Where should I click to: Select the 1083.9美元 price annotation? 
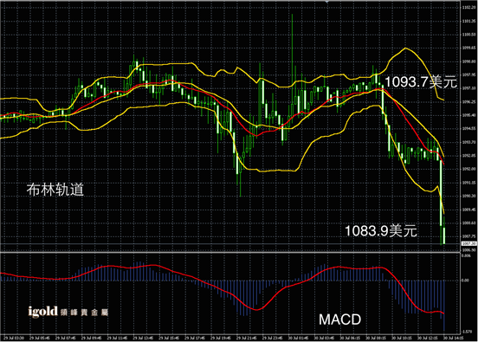pos(380,230)
